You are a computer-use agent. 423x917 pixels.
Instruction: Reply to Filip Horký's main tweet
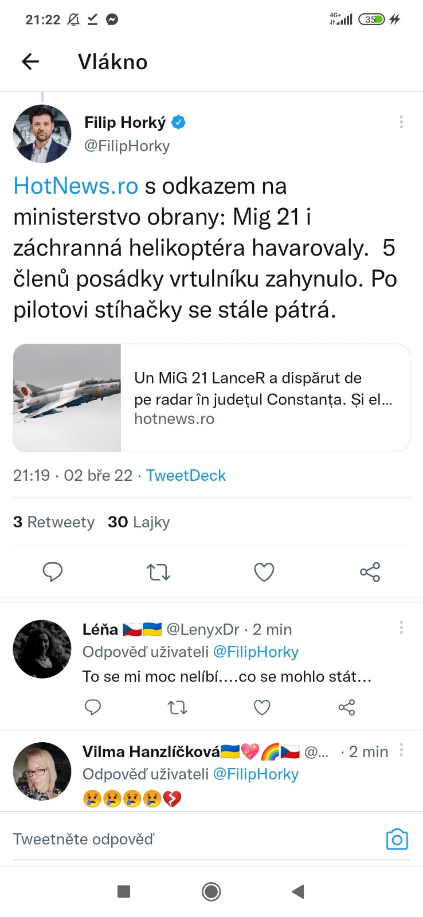tap(53, 571)
